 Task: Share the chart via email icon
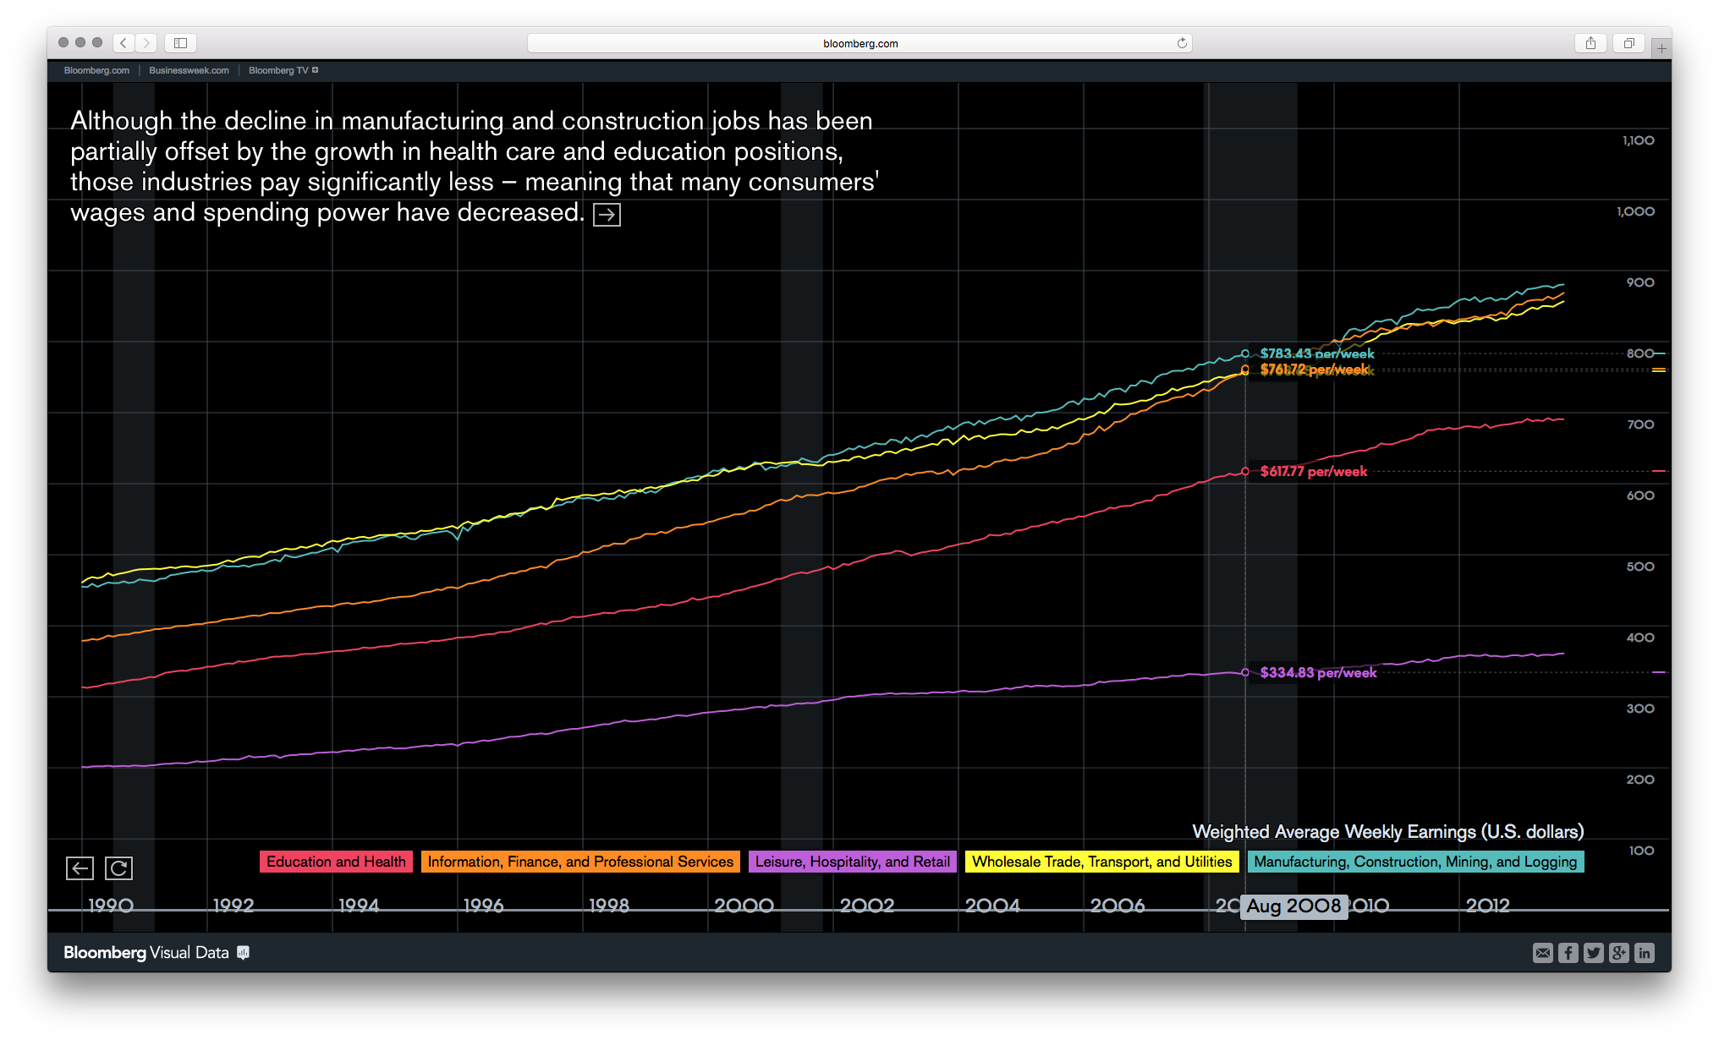point(1543,953)
